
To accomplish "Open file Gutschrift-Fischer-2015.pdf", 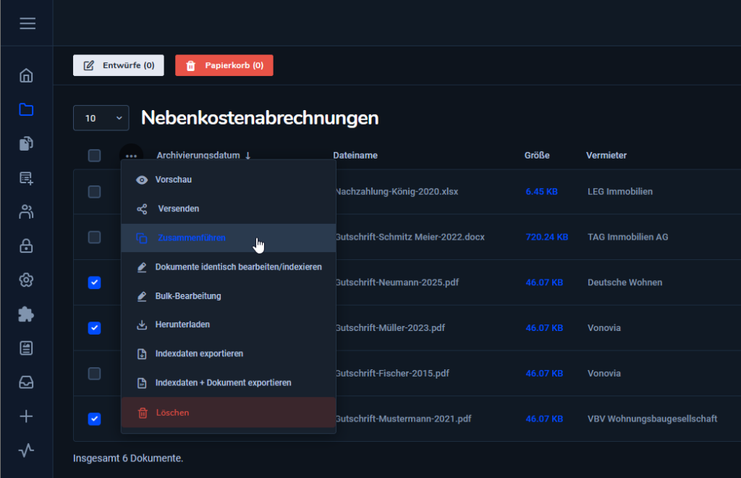I will tap(392, 373).
